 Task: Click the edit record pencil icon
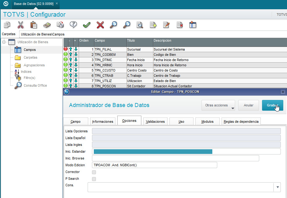pos(166,25)
